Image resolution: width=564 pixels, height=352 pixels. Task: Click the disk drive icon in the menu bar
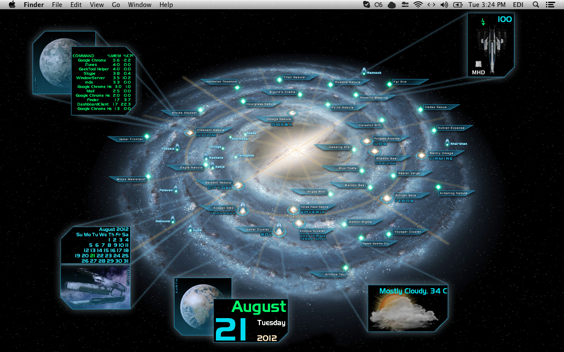405,4
